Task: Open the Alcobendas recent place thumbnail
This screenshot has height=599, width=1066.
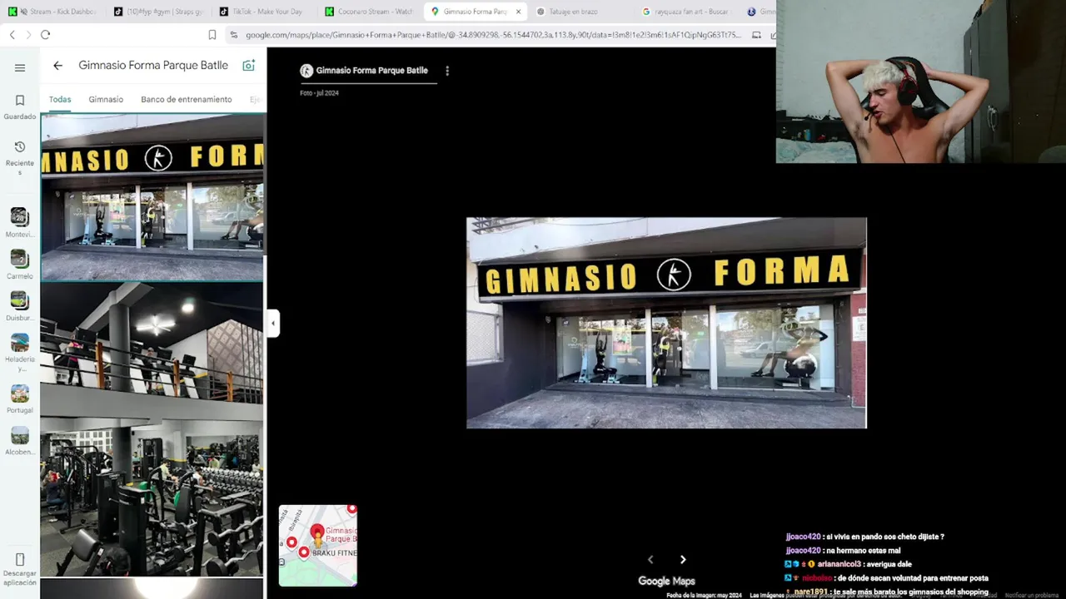Action: coord(19,435)
